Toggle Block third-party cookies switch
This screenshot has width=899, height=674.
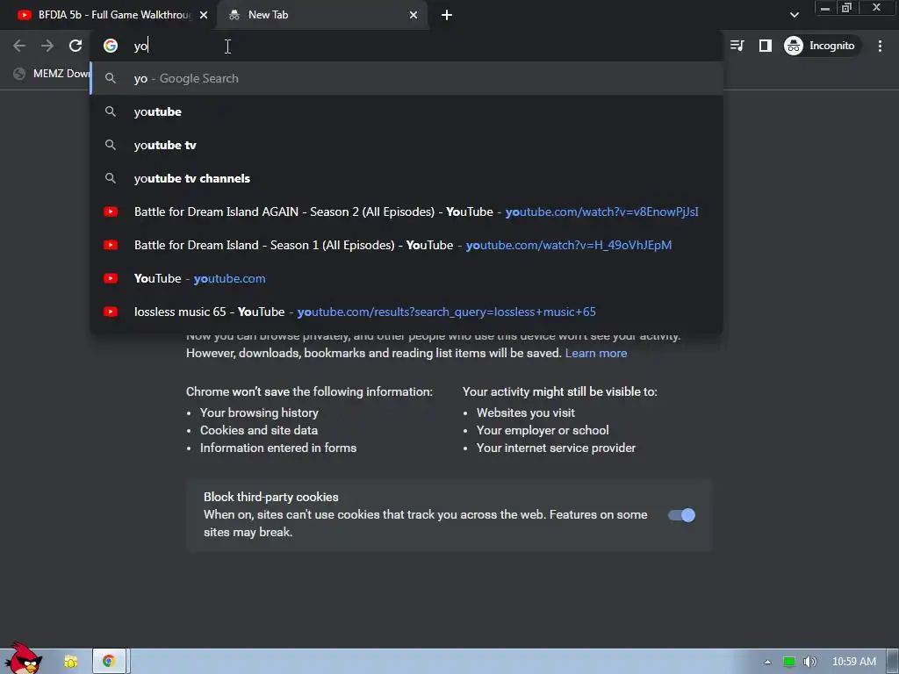point(681,515)
